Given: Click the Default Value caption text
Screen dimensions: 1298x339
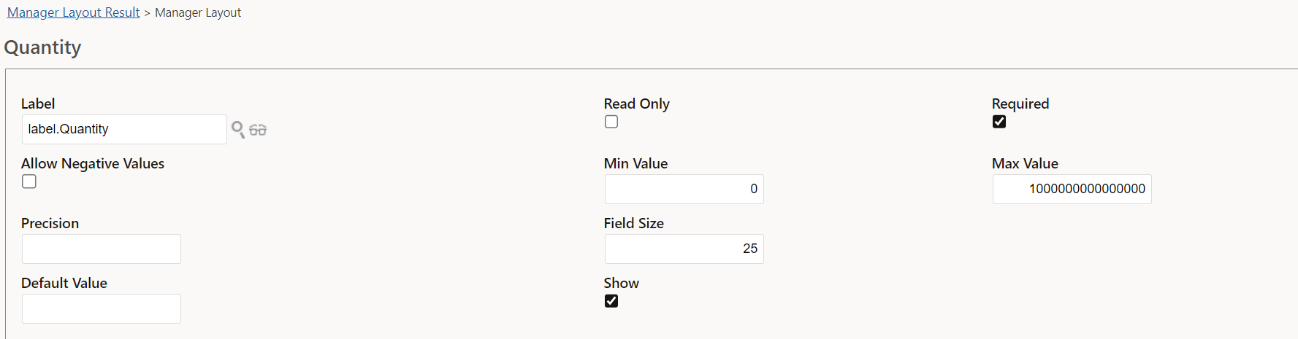Looking at the screenshot, I should click(64, 283).
